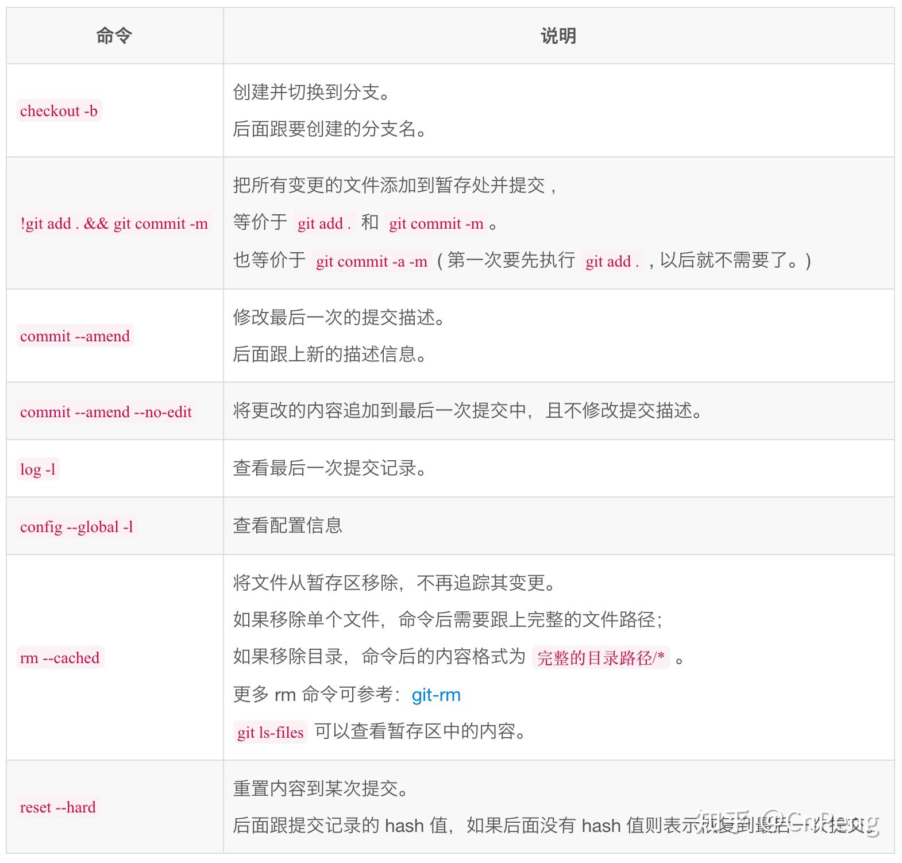Click the !git add . && git commit -m alias
Screen dimensions: 902x863
point(114,223)
